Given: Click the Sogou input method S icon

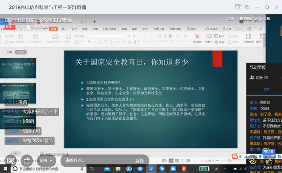Looking at the screenshot, I should 234,156.
